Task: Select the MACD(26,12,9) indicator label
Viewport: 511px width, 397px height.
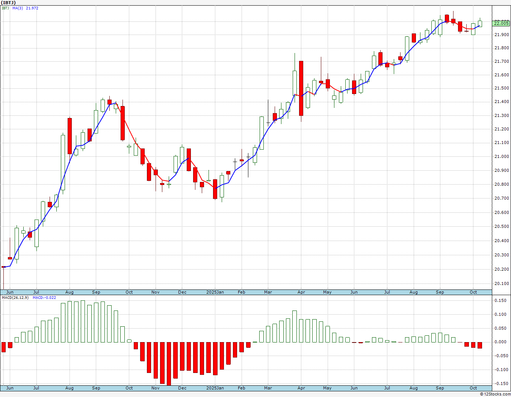Action: [16, 297]
